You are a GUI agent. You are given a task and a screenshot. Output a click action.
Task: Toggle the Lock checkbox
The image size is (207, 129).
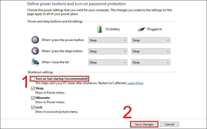click(x=33, y=107)
